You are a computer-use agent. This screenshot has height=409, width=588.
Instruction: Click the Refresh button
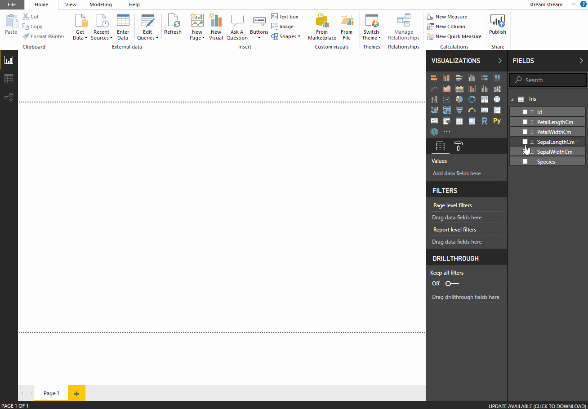(173, 25)
